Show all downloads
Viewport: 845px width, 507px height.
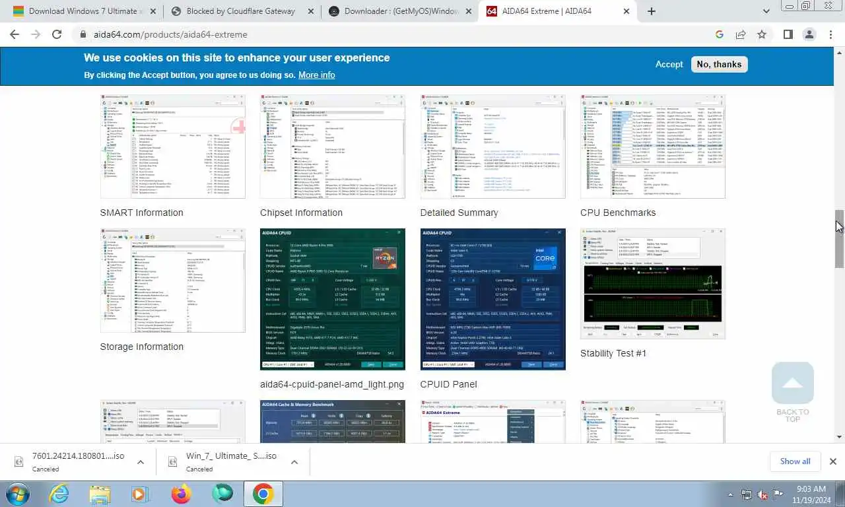(x=795, y=461)
